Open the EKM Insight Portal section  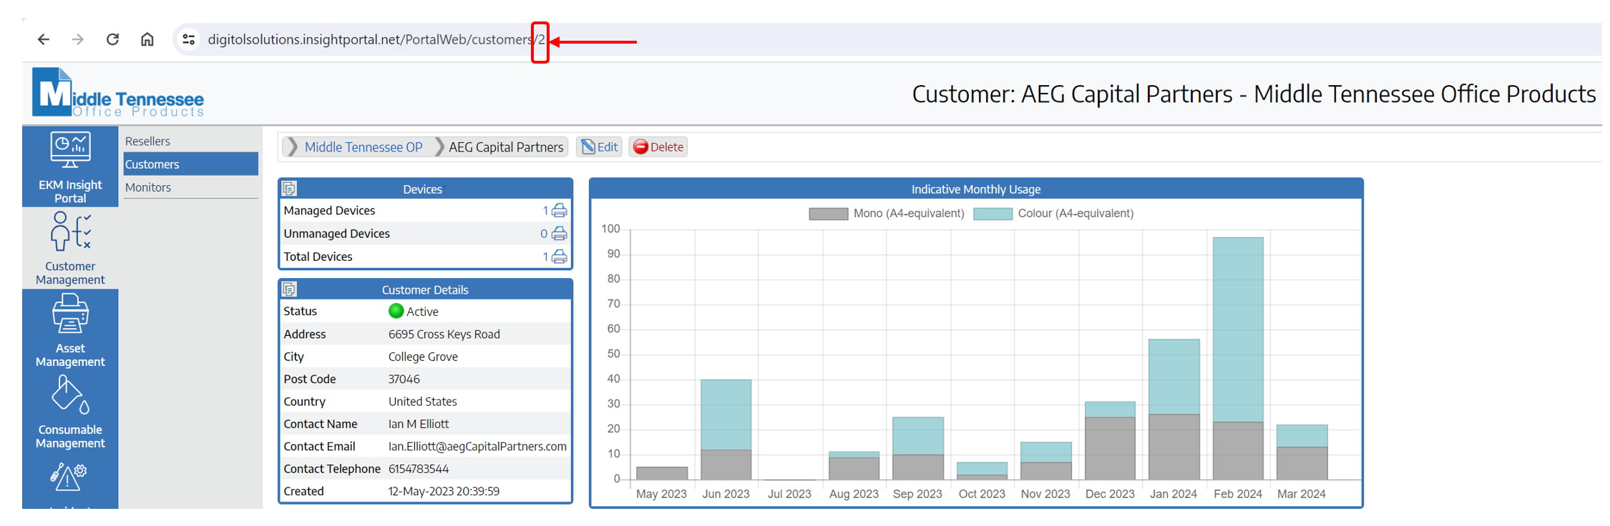[x=70, y=167]
